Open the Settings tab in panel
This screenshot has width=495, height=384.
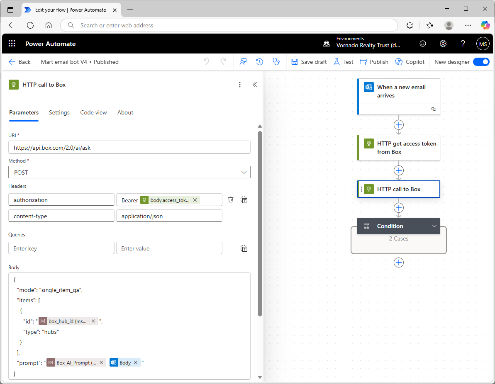[x=59, y=112]
